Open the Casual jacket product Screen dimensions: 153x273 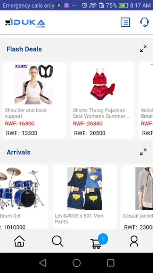[x=144, y=188]
